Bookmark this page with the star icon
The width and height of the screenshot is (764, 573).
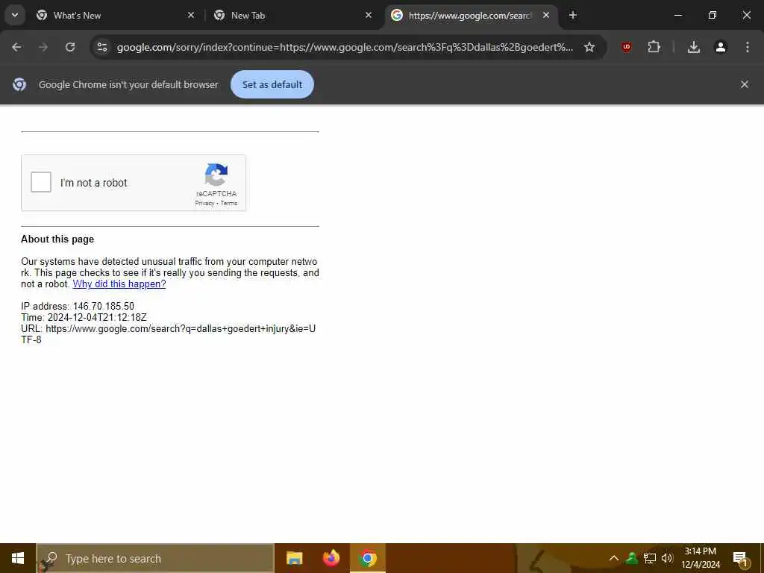(x=589, y=47)
